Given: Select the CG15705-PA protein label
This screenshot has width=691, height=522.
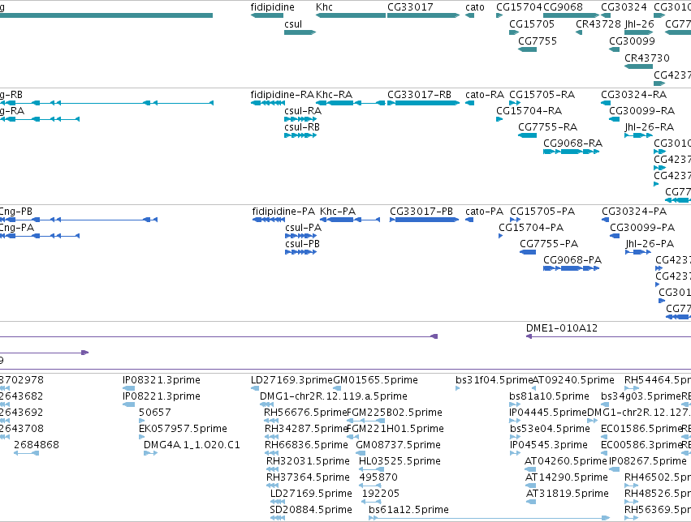Looking at the screenshot, I should (x=542, y=212).
